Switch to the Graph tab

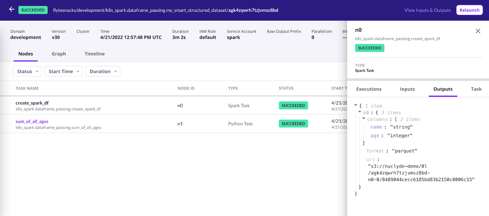[59, 54]
